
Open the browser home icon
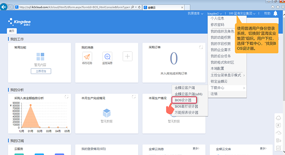click(273, 7)
